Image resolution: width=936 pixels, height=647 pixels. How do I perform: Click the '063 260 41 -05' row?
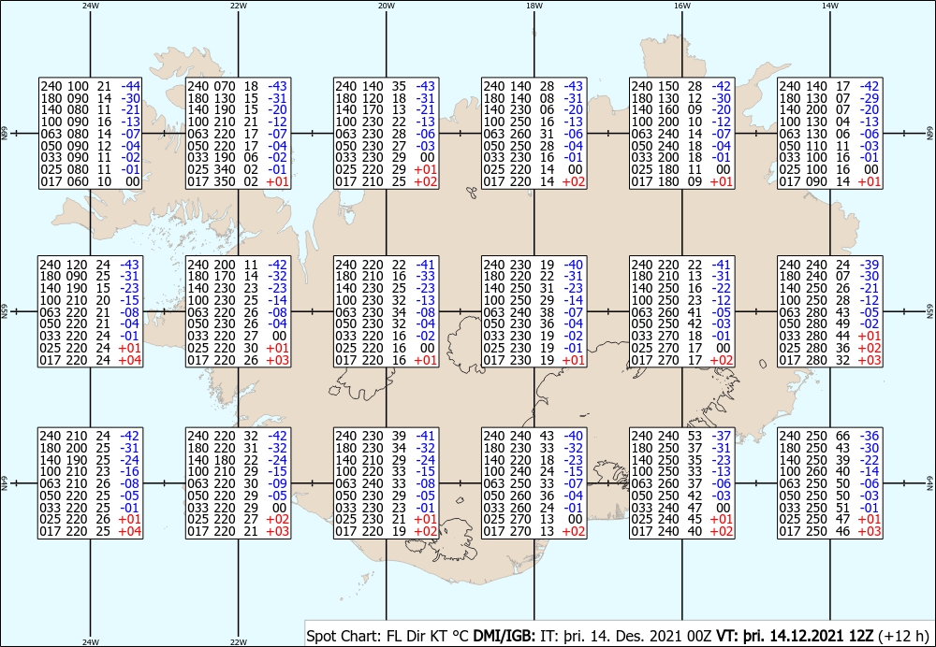682,312
